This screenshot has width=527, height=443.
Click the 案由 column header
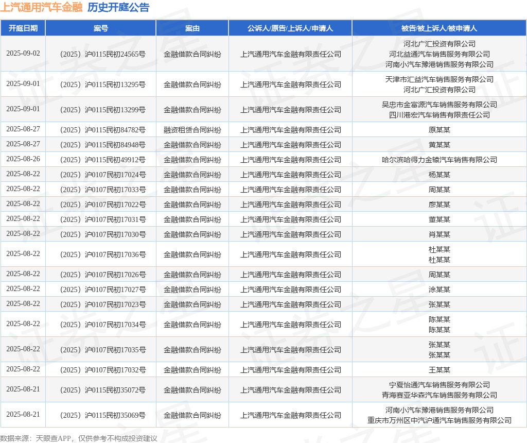pos(192,28)
